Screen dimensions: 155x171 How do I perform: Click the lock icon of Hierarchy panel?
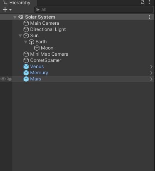coord(143,2)
